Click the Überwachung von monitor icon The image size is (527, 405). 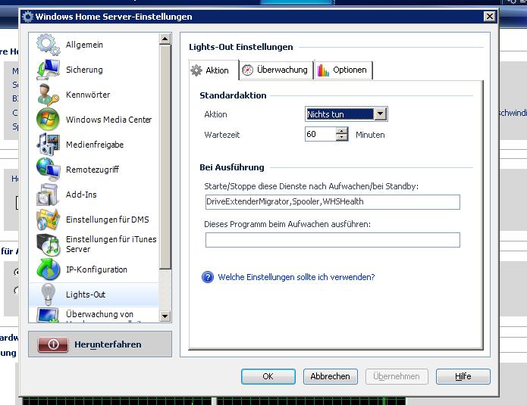(x=48, y=316)
